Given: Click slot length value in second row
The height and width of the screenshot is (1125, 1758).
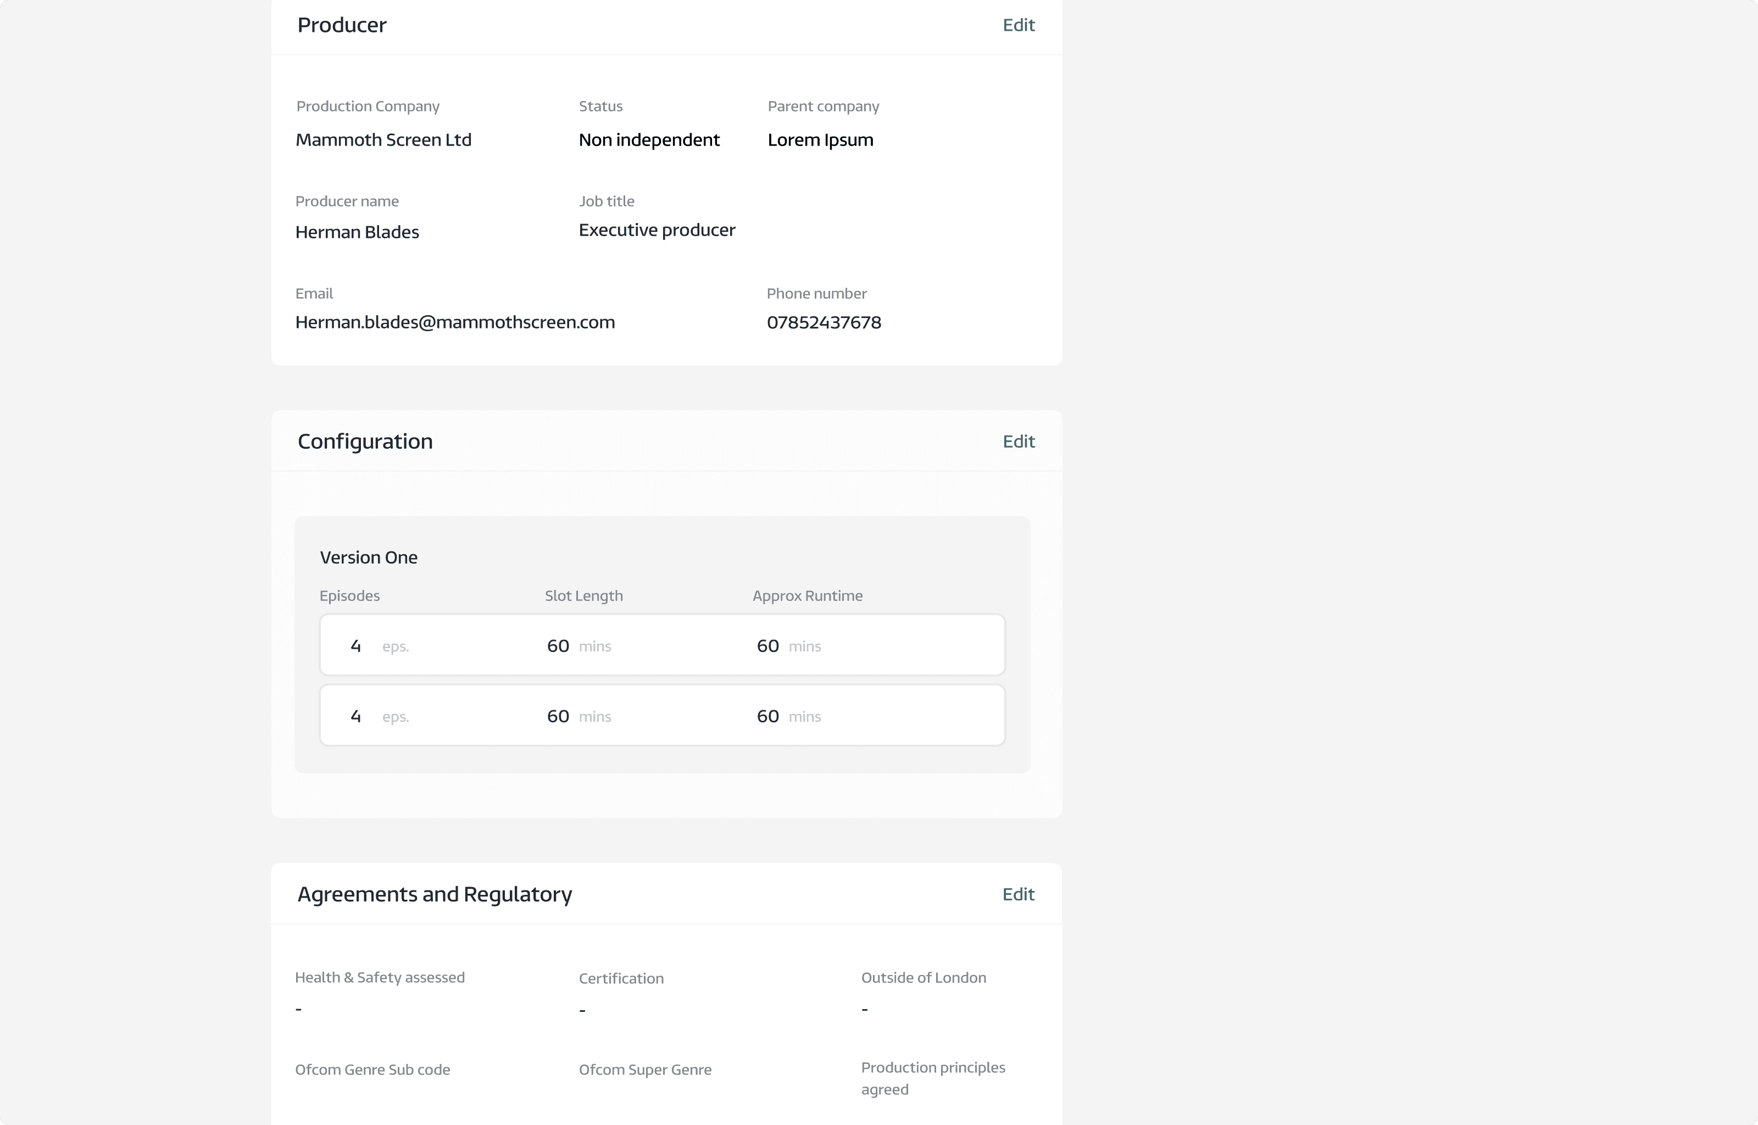Looking at the screenshot, I should (557, 716).
